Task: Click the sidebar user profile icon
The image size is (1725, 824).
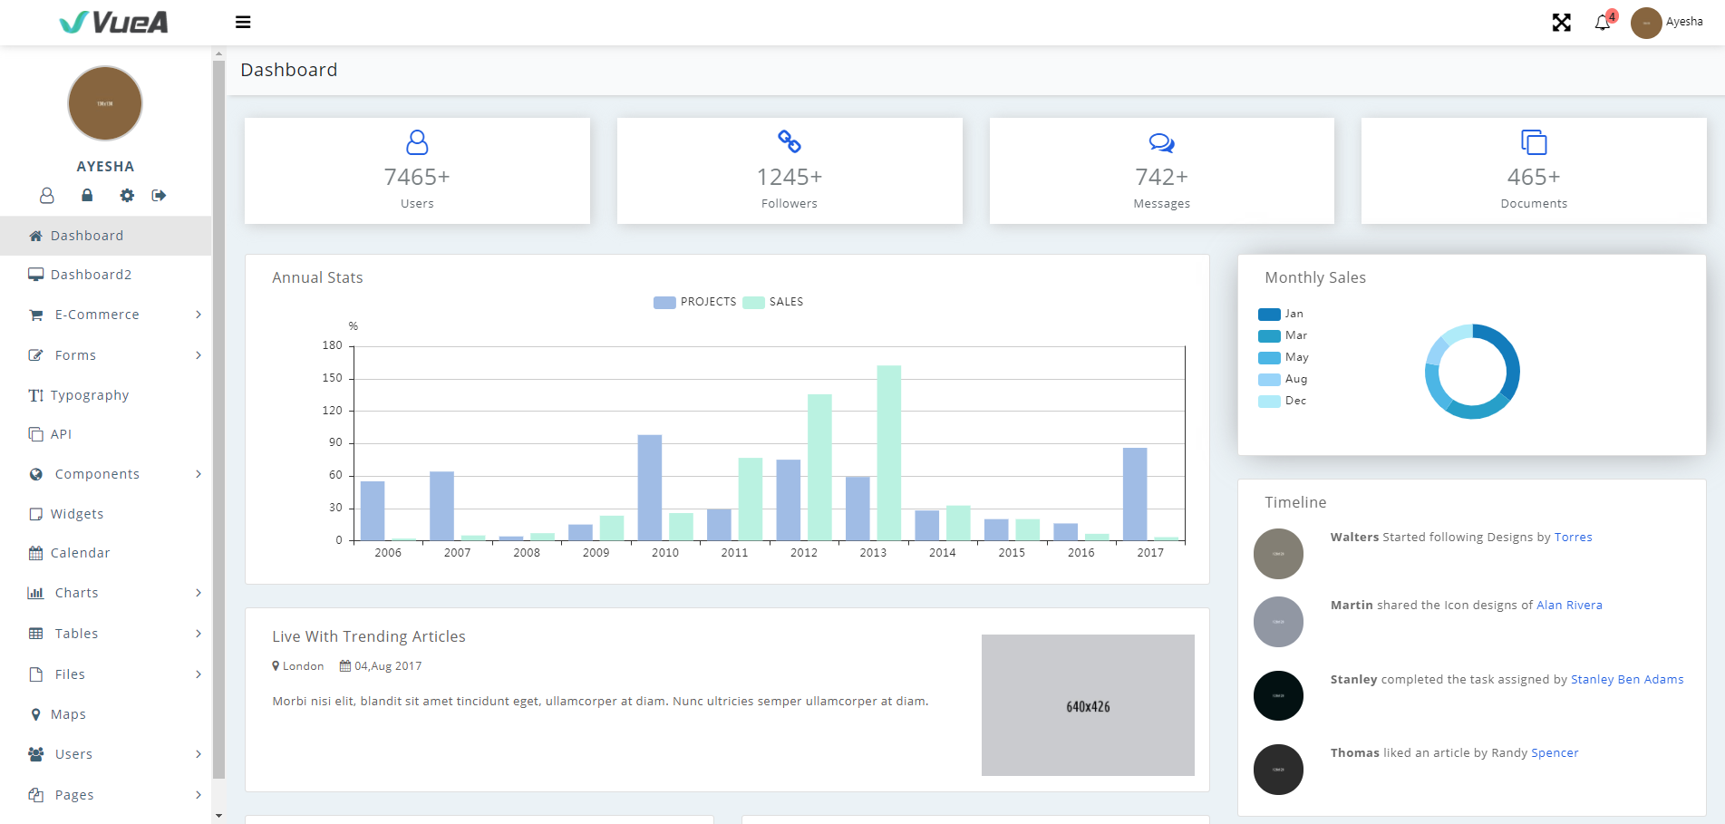Action: [x=47, y=195]
